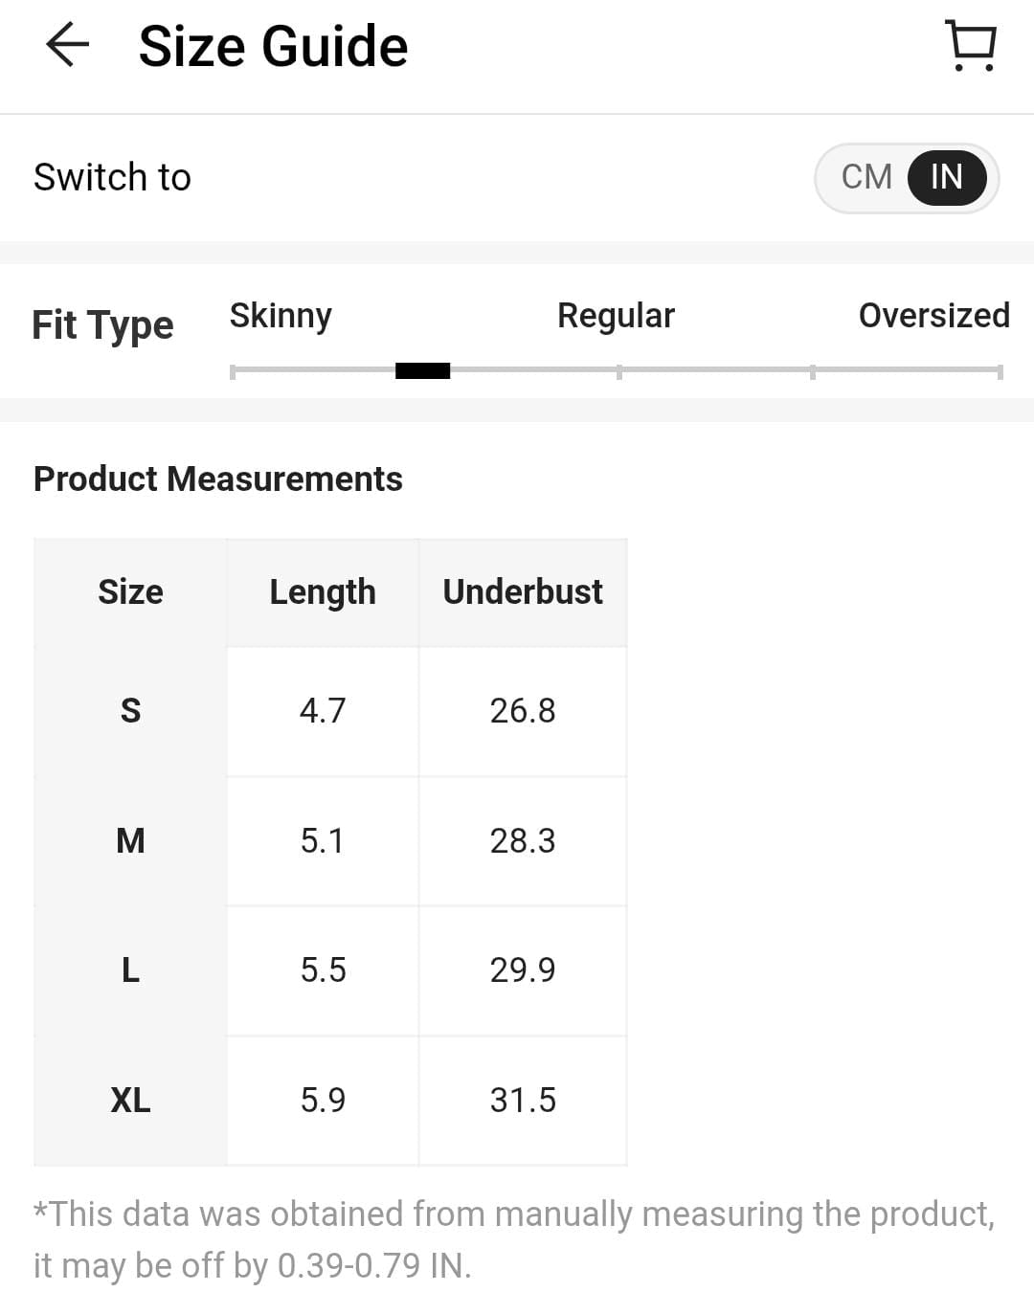The height and width of the screenshot is (1314, 1034).
Task: Tap the back arrow icon
Action: [x=67, y=45]
